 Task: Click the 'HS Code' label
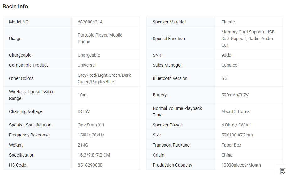pos(18,165)
